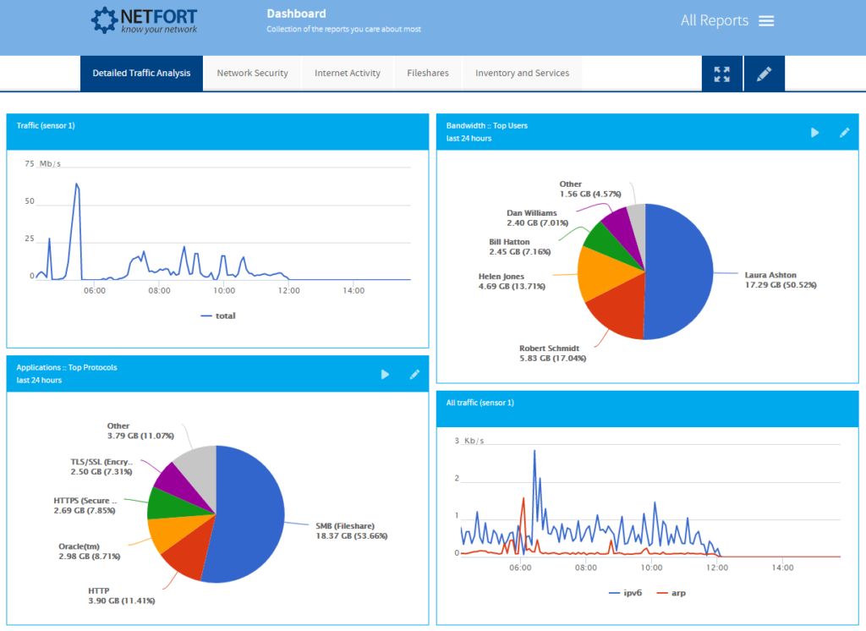Image resolution: width=866 pixels, height=631 pixels.
Task: Toggle the arp legend series
Action: pyautogui.click(x=671, y=593)
